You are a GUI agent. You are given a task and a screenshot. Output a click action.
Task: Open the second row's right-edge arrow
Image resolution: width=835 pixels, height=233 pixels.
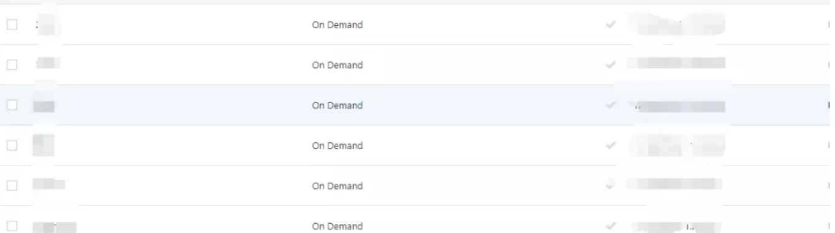pos(829,65)
